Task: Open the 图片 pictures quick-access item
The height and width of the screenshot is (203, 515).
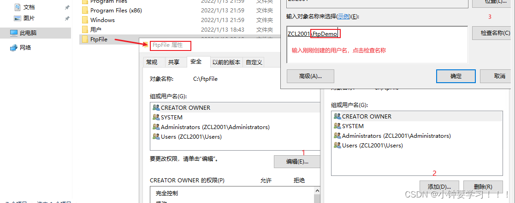Action: pos(29,18)
